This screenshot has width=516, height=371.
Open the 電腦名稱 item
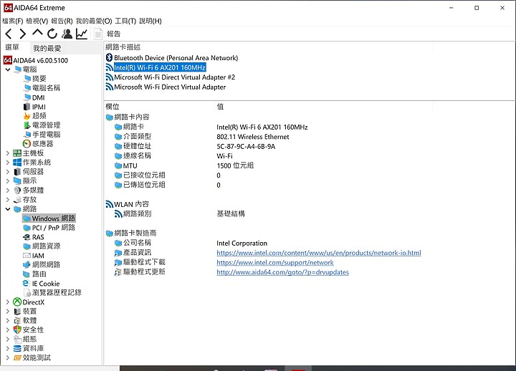pos(42,88)
